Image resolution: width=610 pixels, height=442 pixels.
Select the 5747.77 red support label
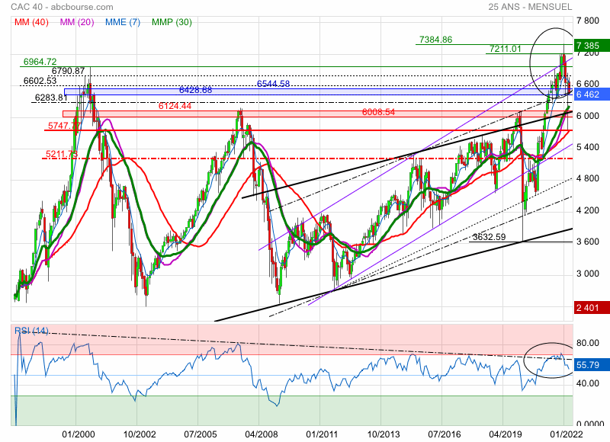[x=64, y=126]
